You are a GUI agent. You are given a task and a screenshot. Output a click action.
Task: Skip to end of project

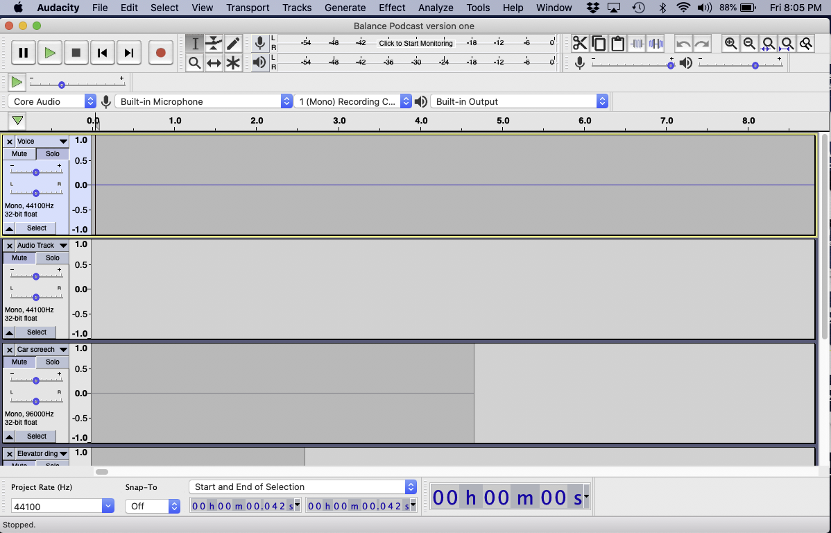tap(129, 53)
